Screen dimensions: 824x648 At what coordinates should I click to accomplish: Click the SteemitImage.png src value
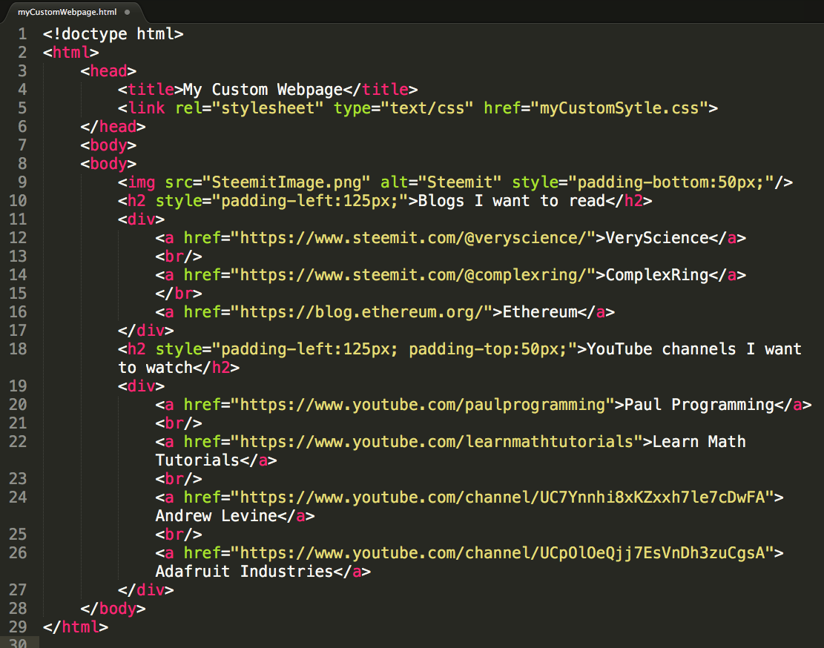291,182
